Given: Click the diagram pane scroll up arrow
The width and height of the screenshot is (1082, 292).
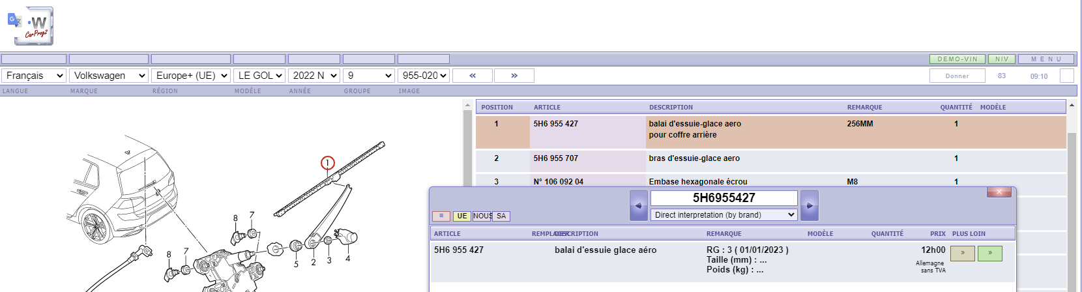Looking at the screenshot, I should [x=467, y=105].
